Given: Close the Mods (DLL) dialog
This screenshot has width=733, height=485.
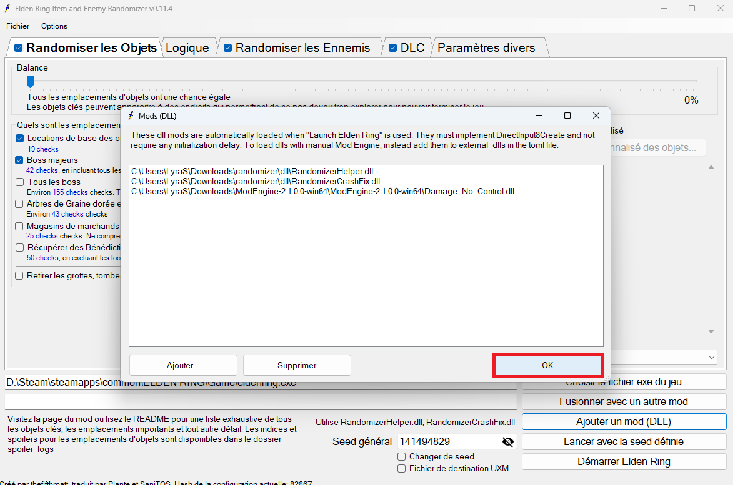Looking at the screenshot, I should click(x=596, y=115).
